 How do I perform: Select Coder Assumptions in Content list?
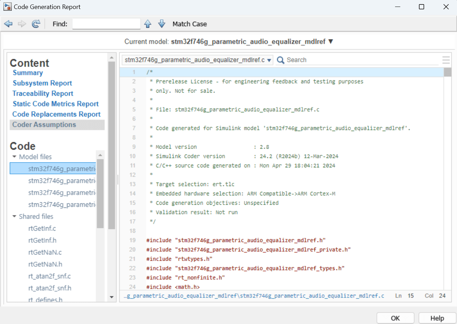(x=44, y=124)
